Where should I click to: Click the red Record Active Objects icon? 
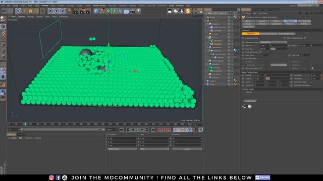pos(159,130)
